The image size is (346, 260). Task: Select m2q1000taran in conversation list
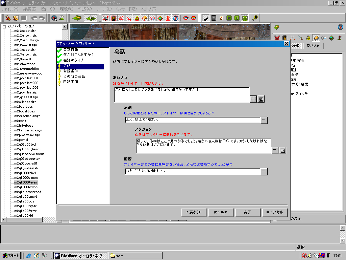point(26,182)
